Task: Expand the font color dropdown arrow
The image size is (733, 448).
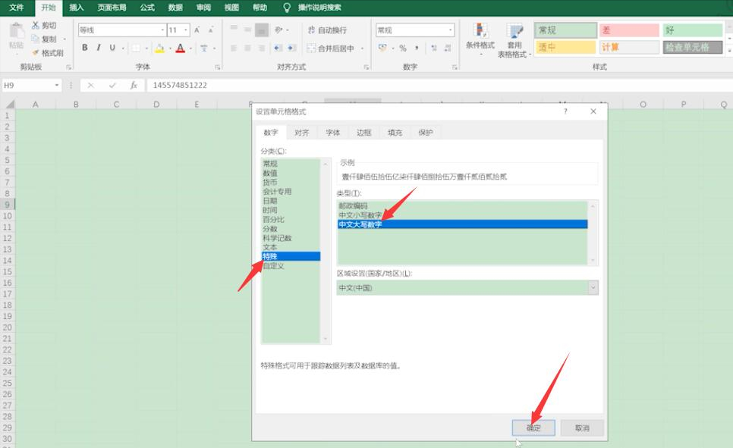Action: [190, 49]
